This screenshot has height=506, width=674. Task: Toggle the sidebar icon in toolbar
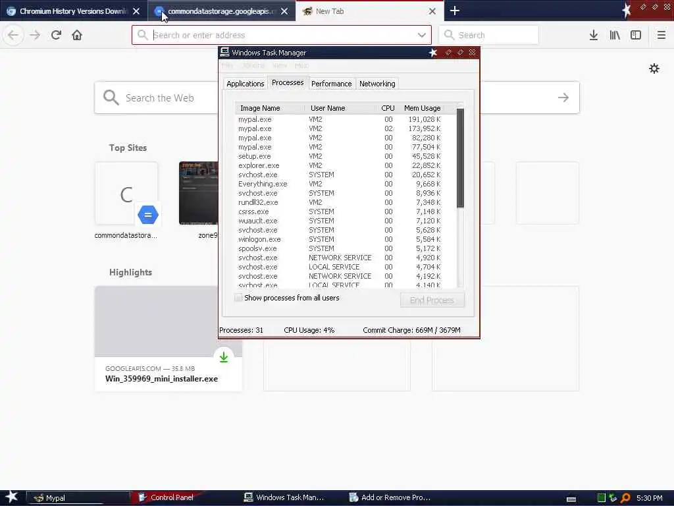636,35
